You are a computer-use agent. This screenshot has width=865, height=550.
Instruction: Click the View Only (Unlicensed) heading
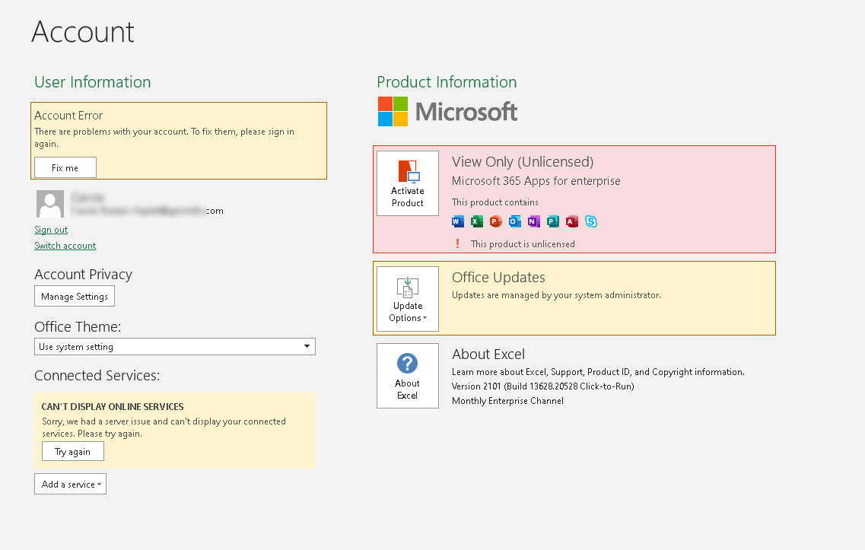tap(523, 161)
